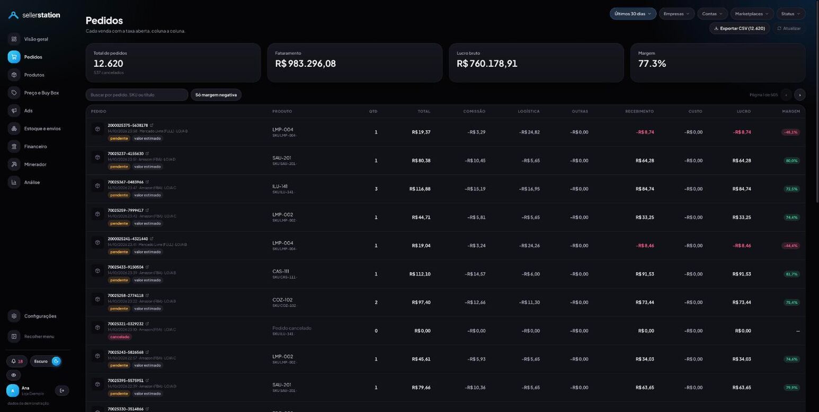Image resolution: width=819 pixels, height=412 pixels.
Task: Click Ana's avatar icon
Action: (13, 391)
